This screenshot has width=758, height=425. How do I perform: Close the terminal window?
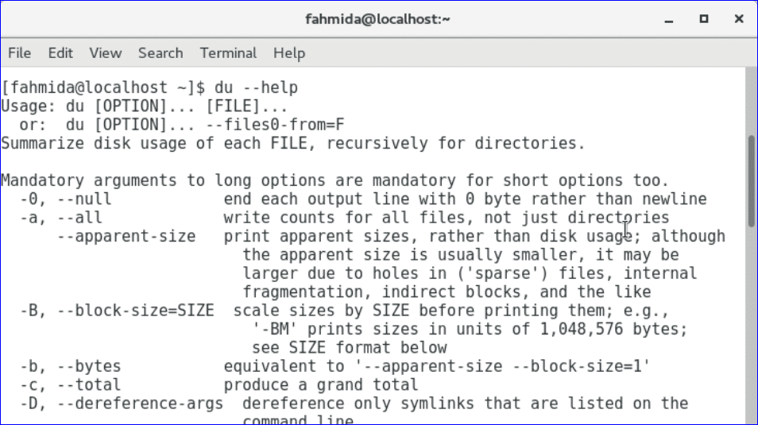740,18
